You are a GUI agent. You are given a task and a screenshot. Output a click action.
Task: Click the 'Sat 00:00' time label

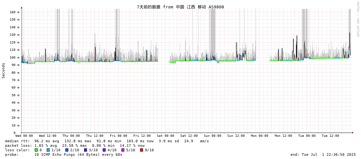(166, 136)
